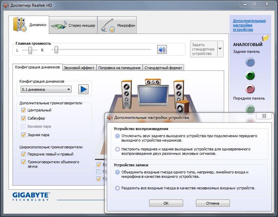278x217 pixels.
Task: Click the main volume slider track
Action: (101, 50)
